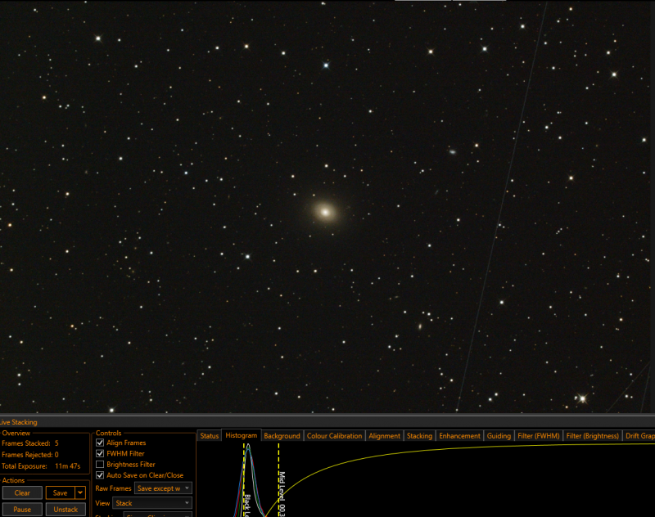Clear the current live stack
The image size is (655, 517).
(x=22, y=492)
